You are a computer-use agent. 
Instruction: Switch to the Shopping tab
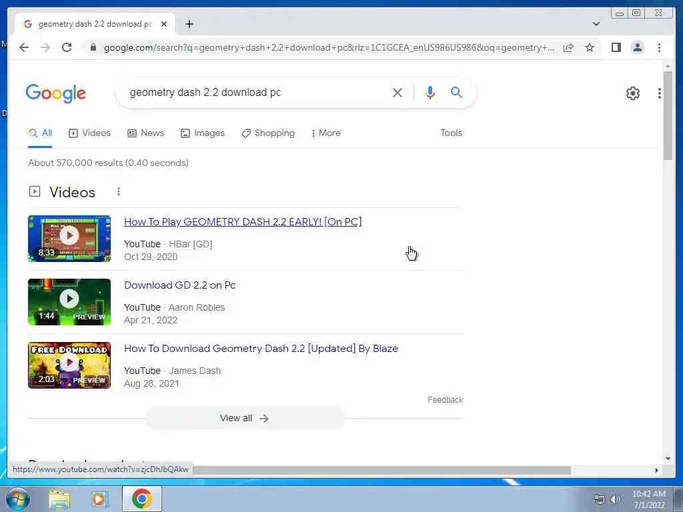[x=268, y=133]
